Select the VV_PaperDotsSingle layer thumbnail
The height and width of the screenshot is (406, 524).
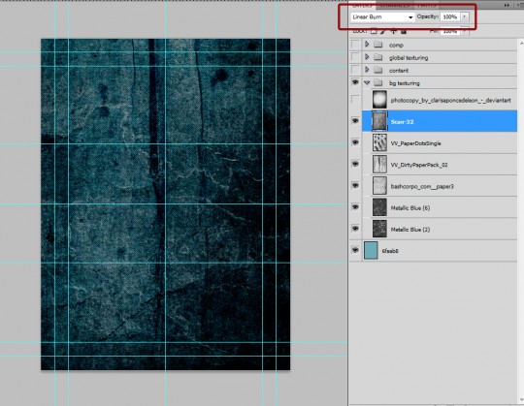click(x=379, y=142)
